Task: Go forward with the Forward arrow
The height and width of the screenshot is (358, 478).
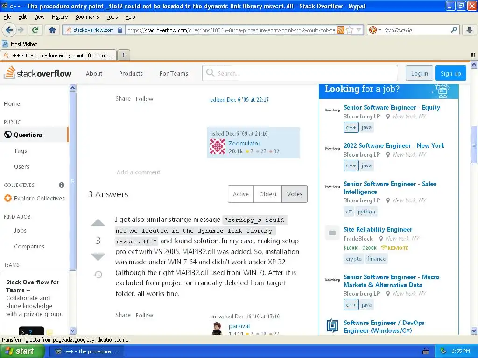Action: coord(21,30)
